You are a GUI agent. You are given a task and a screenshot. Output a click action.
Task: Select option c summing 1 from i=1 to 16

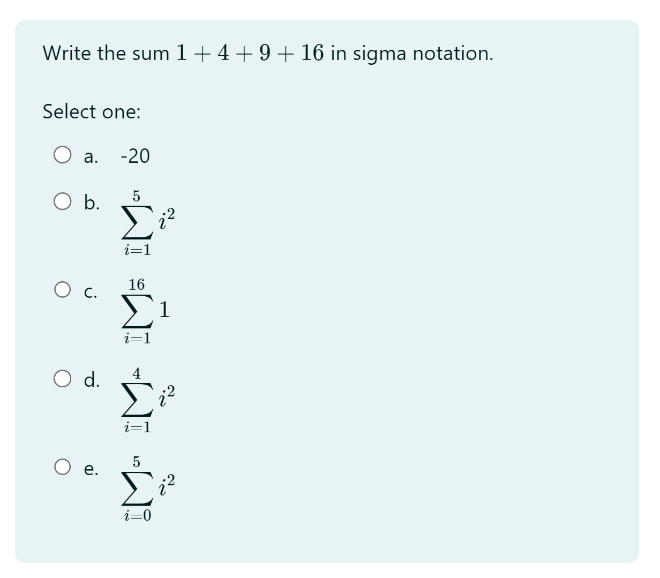coord(63,289)
